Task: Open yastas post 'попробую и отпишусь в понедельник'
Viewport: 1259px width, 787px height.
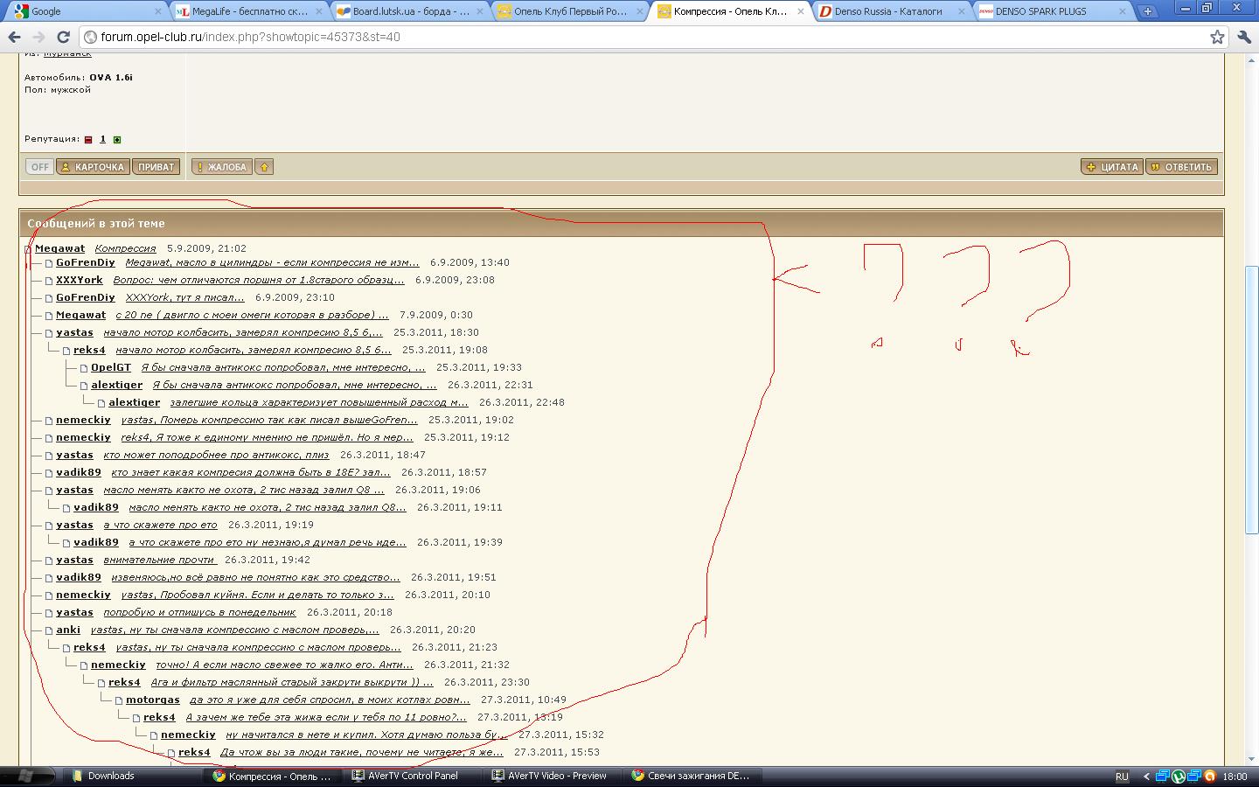Action: point(199,612)
